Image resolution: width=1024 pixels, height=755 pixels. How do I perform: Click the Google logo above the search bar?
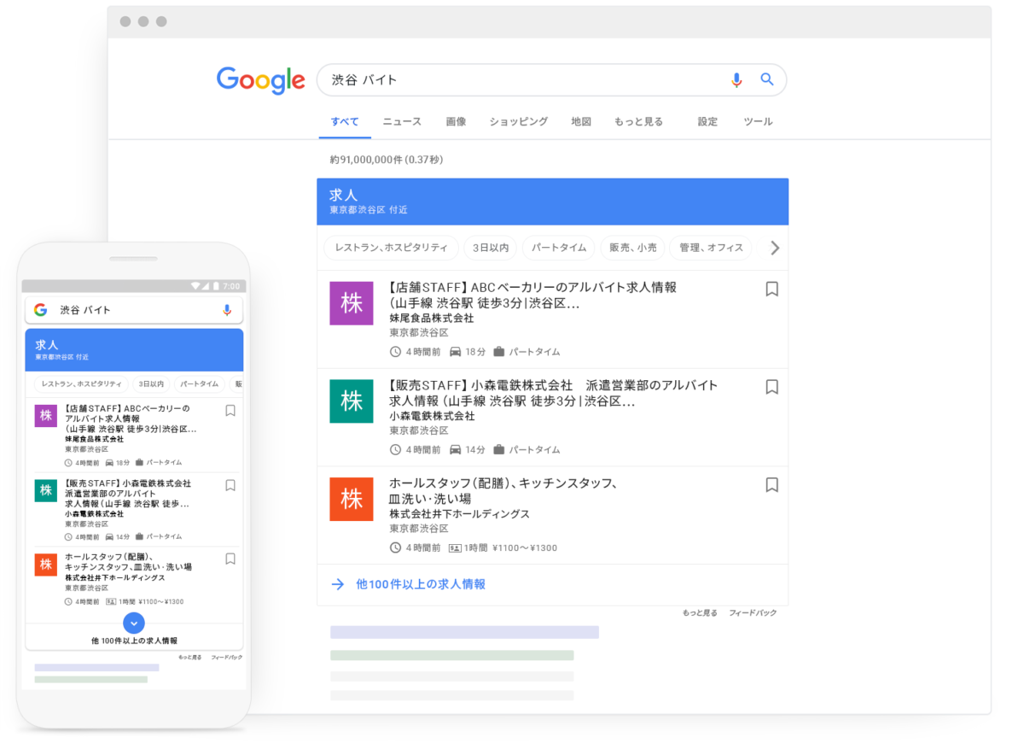(260, 79)
